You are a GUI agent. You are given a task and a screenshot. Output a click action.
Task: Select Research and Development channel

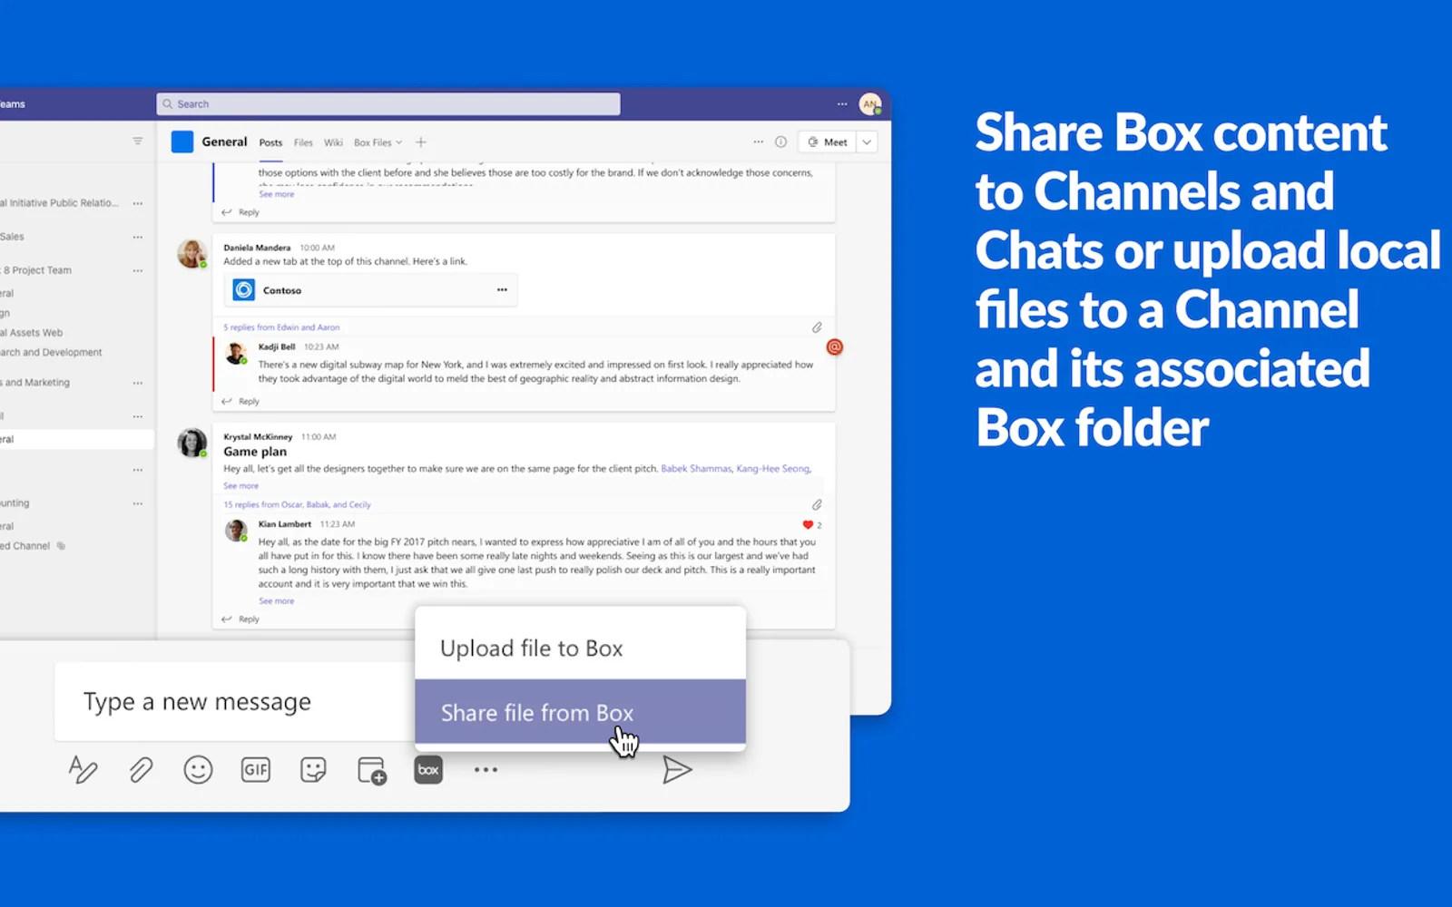coord(51,352)
